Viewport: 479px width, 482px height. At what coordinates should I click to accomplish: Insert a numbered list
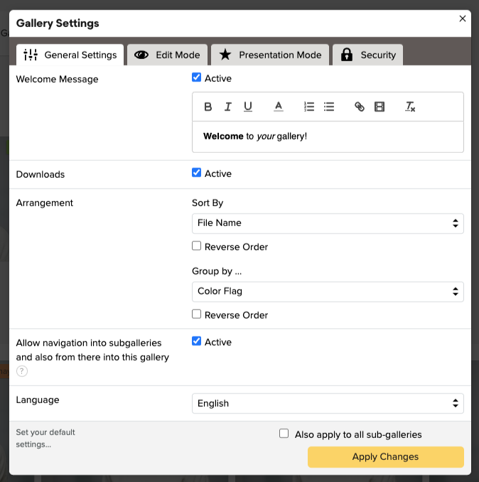tap(308, 107)
